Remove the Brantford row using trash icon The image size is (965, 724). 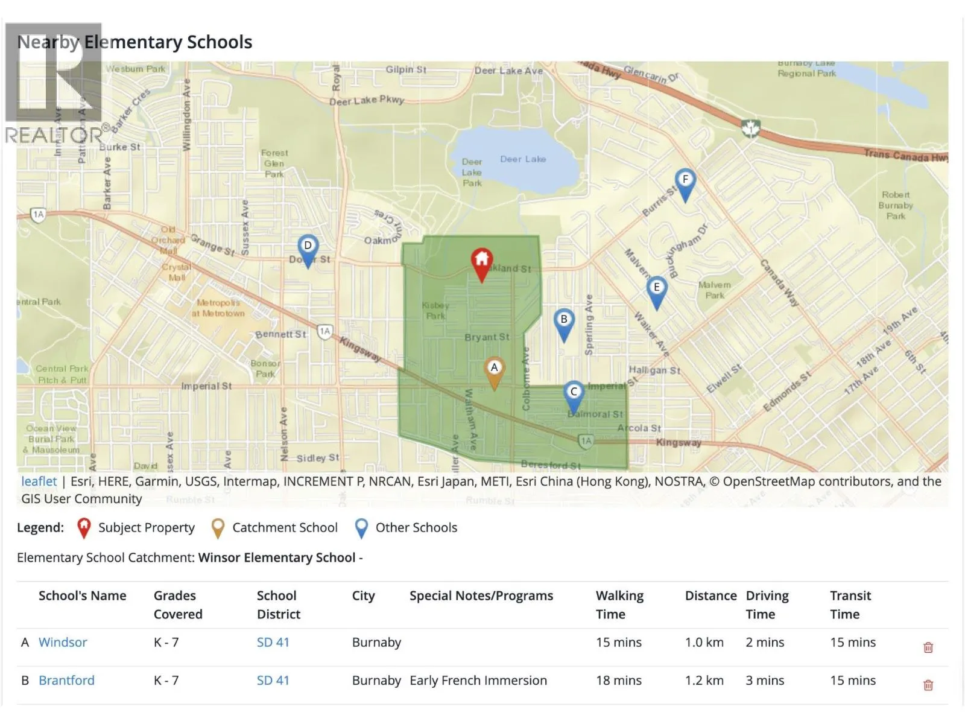coord(928,685)
